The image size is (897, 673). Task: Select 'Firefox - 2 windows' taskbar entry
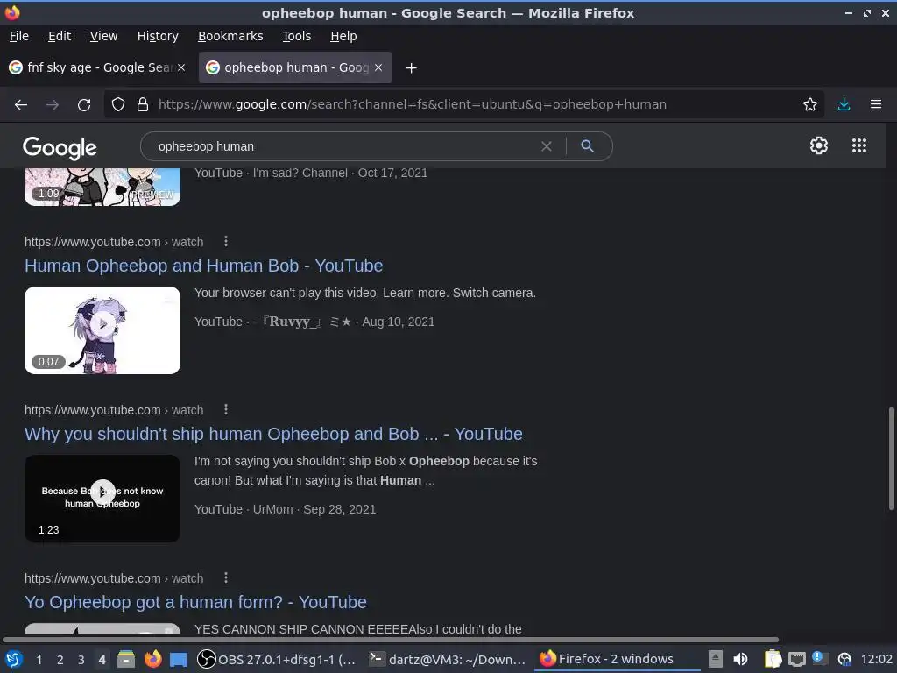coord(618,659)
